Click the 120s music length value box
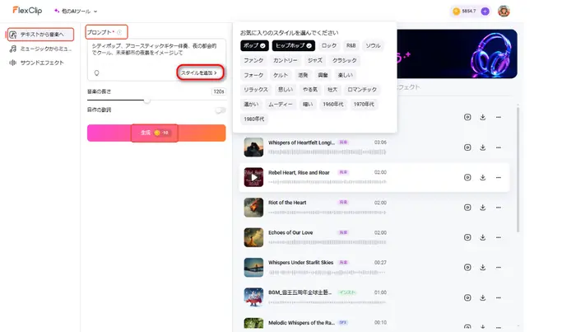Image resolution: width=576 pixels, height=332 pixels. [x=219, y=91]
